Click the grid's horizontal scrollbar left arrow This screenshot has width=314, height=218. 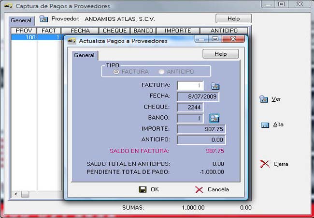click(x=16, y=194)
